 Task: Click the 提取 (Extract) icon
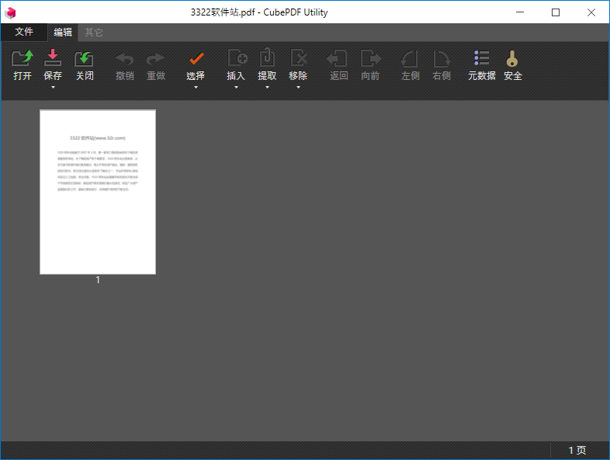point(267,57)
